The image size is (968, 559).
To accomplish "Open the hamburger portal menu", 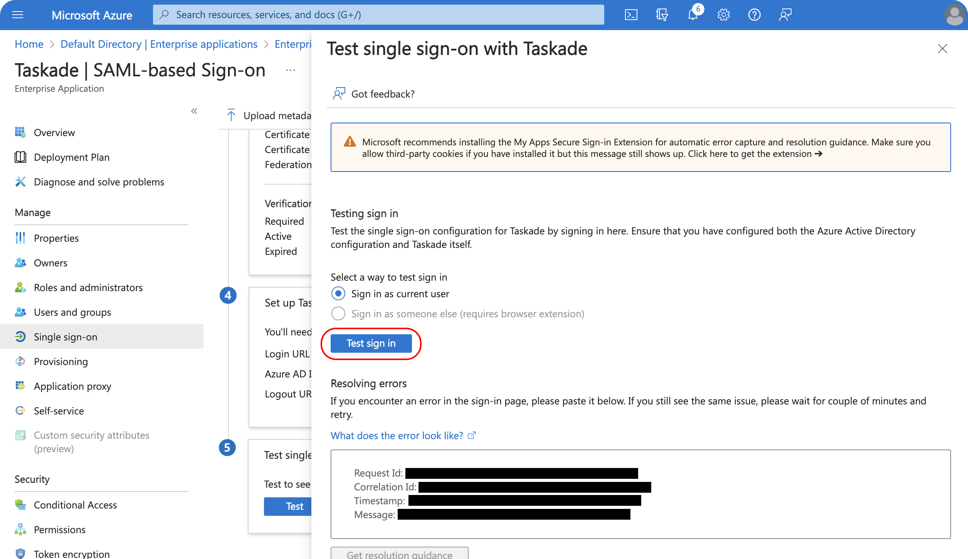I will [18, 15].
